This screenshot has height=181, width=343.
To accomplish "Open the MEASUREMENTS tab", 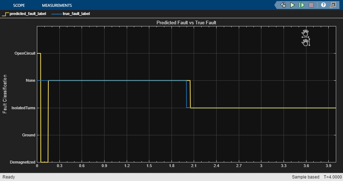I will click(x=57, y=5).
